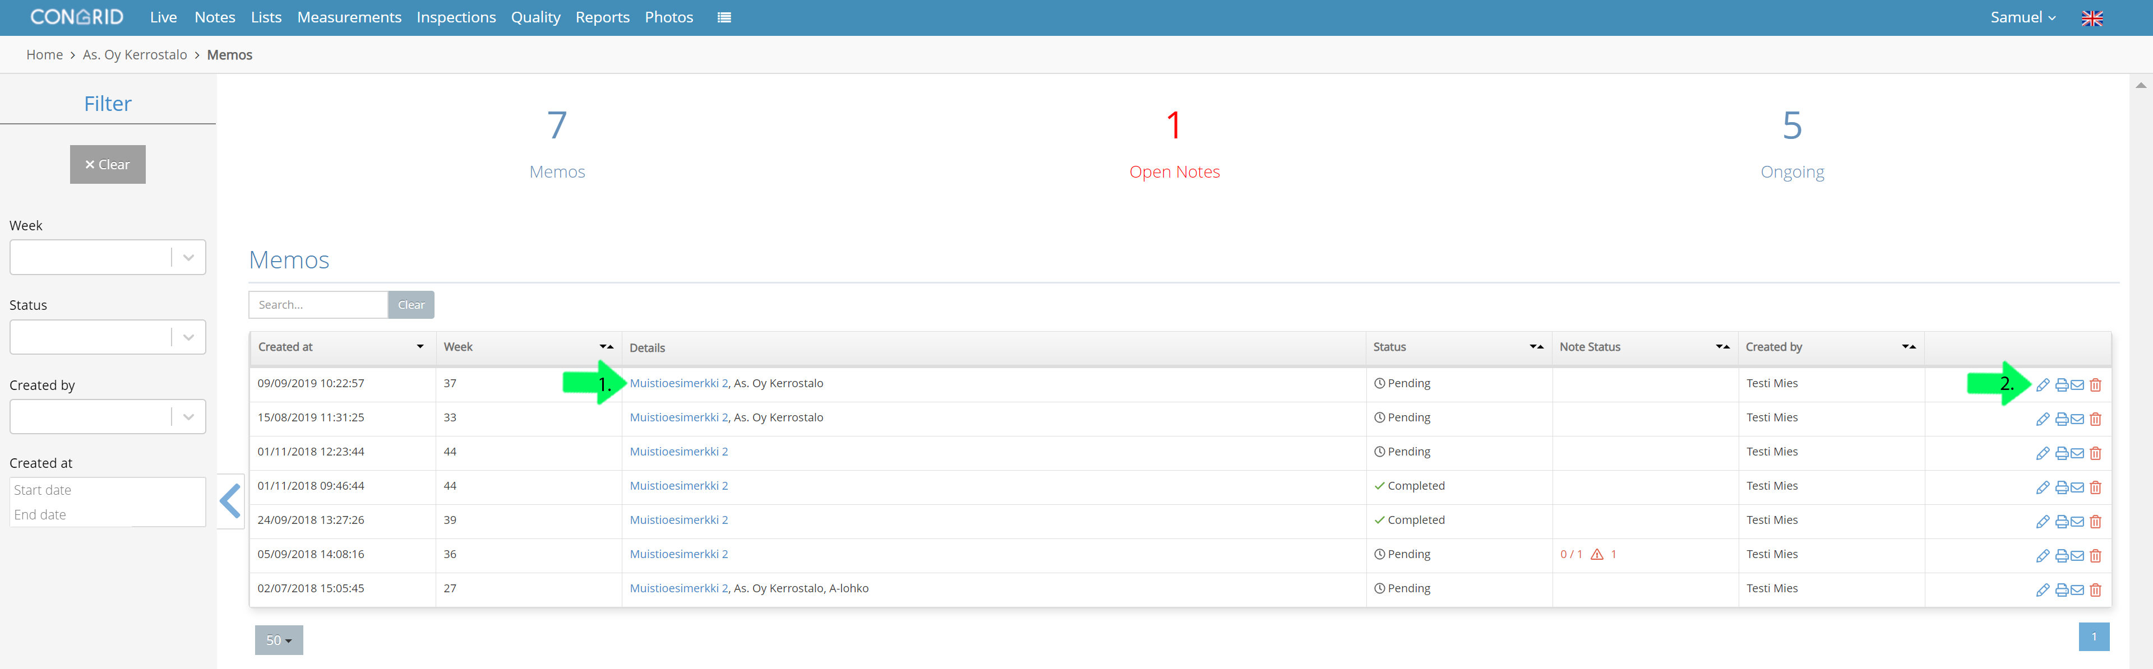Collapse the filter panel with the left chevron
This screenshot has height=669, width=2153.
pos(230,501)
